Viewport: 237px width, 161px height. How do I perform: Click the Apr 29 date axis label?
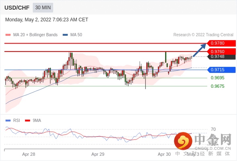98,154
